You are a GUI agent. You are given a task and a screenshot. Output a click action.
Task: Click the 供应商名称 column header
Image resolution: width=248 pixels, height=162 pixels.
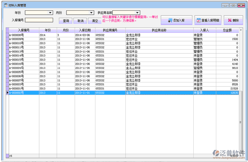coord(159,30)
